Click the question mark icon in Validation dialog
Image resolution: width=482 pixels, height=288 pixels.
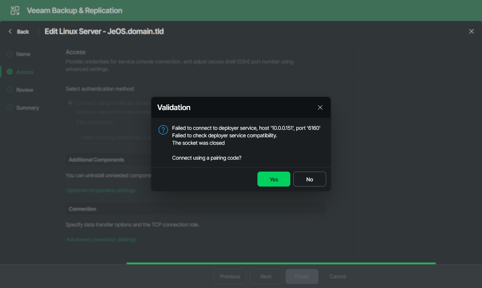(163, 130)
